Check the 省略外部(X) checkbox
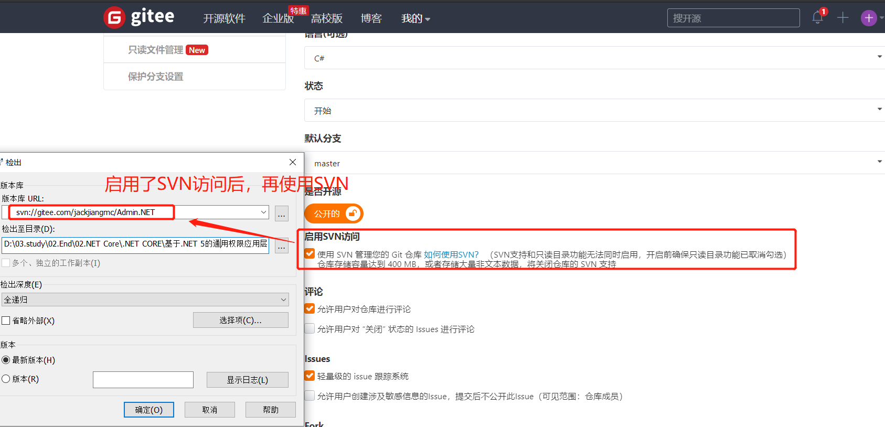 pyautogui.click(x=6, y=321)
